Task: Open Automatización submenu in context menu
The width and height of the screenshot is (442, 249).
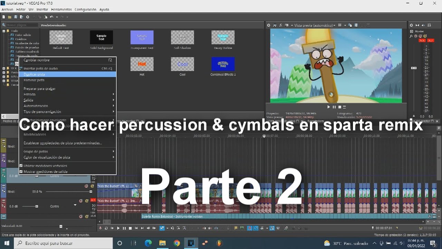Action: [68, 106]
